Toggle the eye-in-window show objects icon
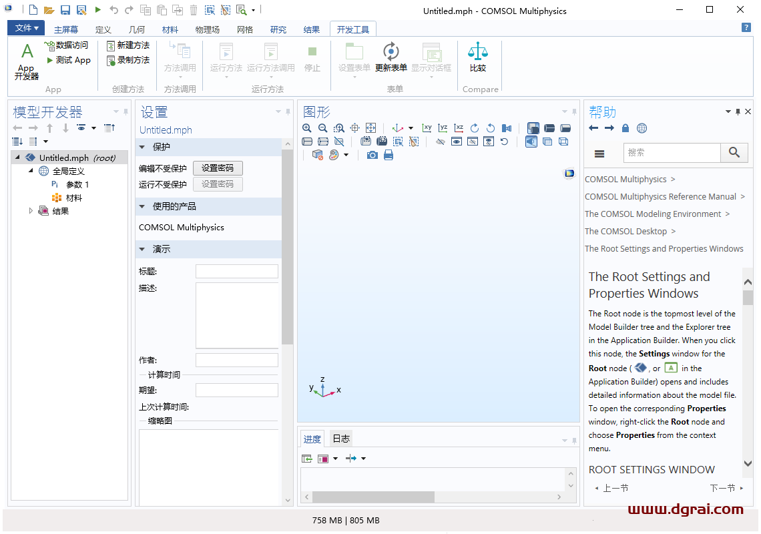Image resolution: width=761 pixels, height=534 pixels. 456,142
